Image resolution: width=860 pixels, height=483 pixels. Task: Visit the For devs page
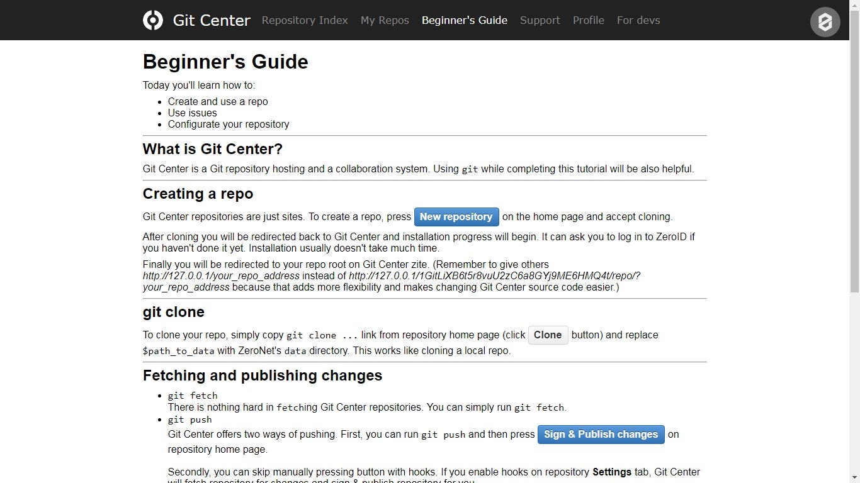[x=638, y=20]
